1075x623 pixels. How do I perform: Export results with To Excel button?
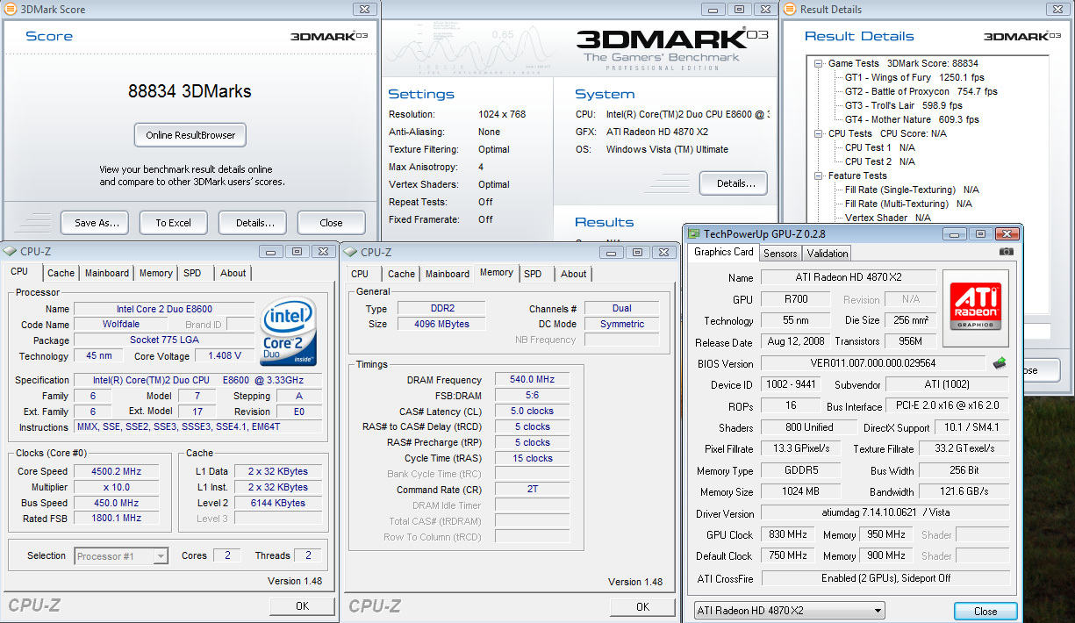tap(174, 223)
